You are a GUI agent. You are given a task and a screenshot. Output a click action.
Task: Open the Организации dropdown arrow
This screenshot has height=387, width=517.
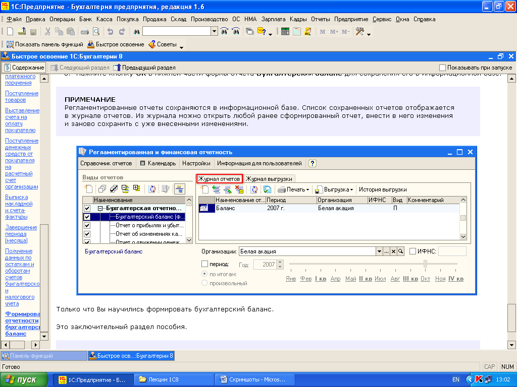click(379, 251)
